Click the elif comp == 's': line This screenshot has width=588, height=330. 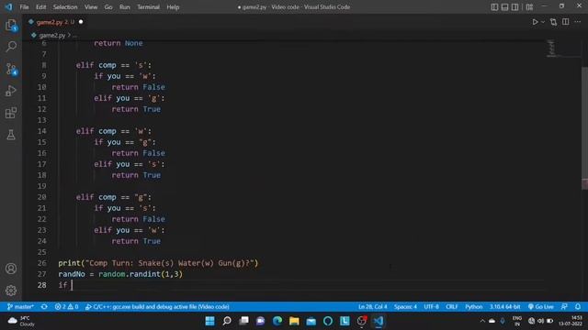[114, 65]
